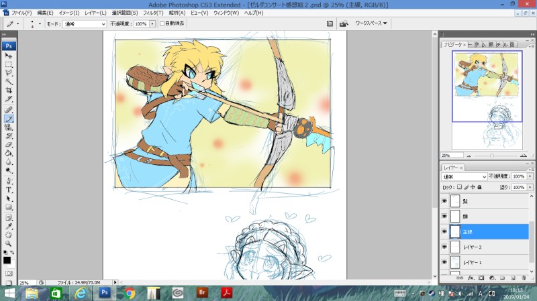The width and height of the screenshot is (537, 301).
Task: Select the Paint Bucket tool
Action: pyautogui.click(x=9, y=154)
